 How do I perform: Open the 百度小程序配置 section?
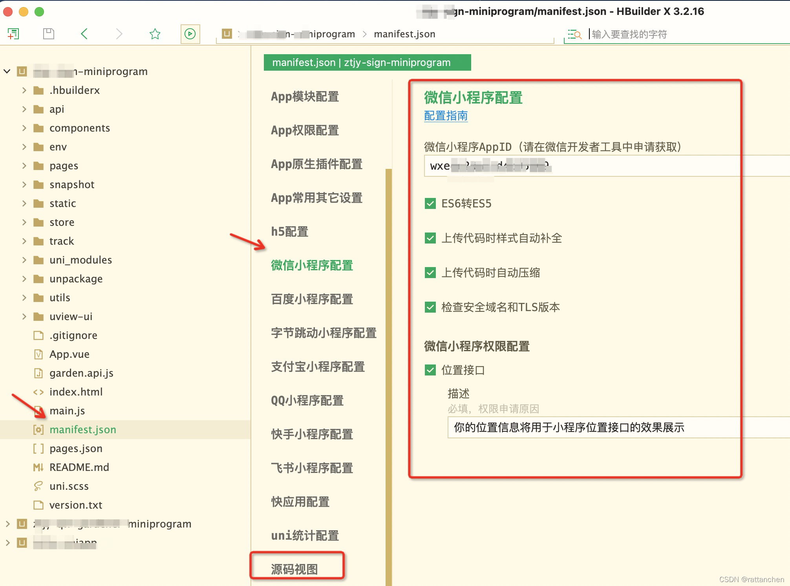click(x=312, y=299)
